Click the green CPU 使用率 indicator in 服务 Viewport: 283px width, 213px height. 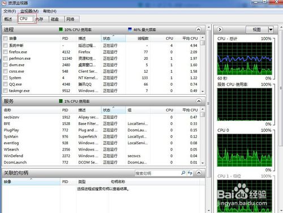click(x=61, y=101)
